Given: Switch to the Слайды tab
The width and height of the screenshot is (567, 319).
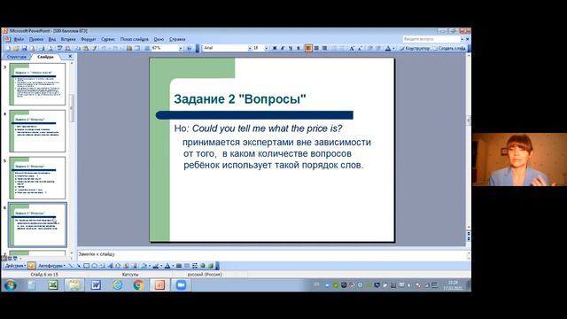Looking at the screenshot, I should 45,57.
